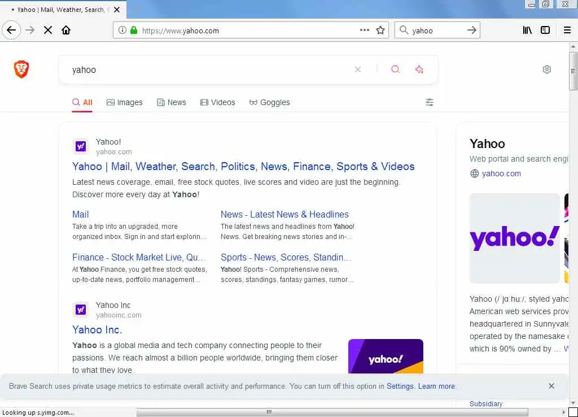
Task: Open the main Yahoo | Mail, Weather result
Action: pos(243,167)
